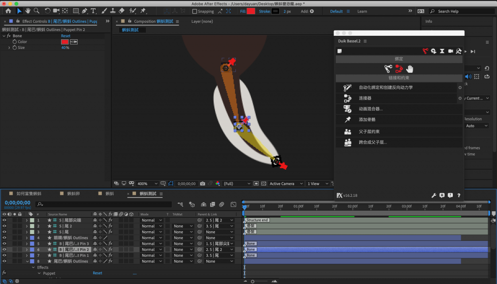This screenshot has height=284, width=497.
Task: Open Duik help question mark
Action: tap(459, 195)
